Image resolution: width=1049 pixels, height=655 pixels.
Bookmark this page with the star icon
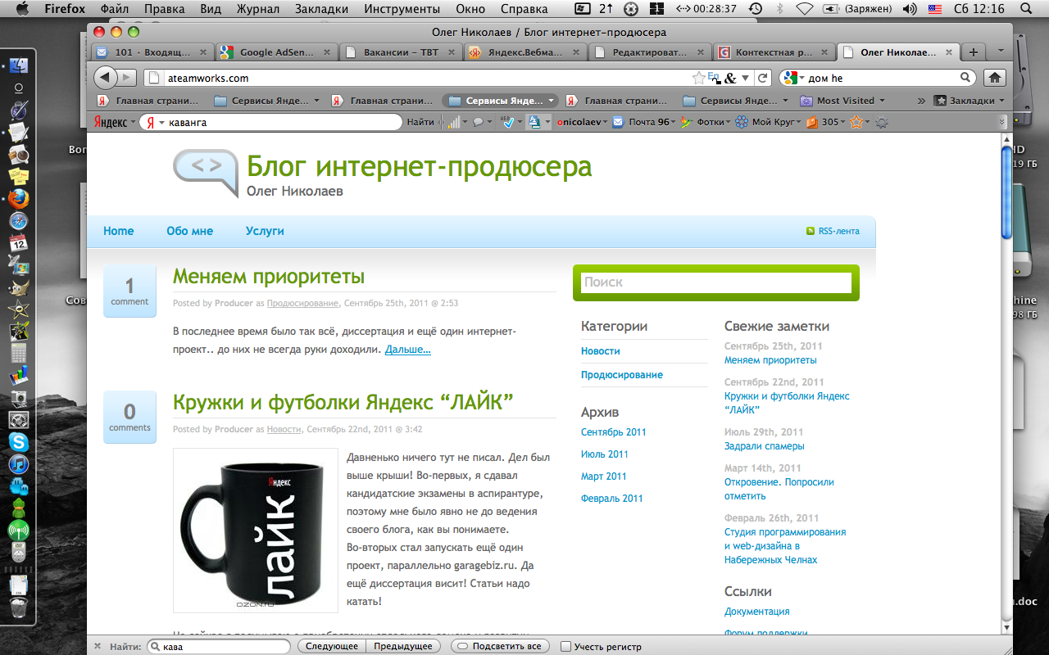698,78
